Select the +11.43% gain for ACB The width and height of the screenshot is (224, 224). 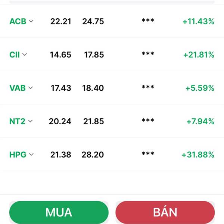[x=199, y=21]
